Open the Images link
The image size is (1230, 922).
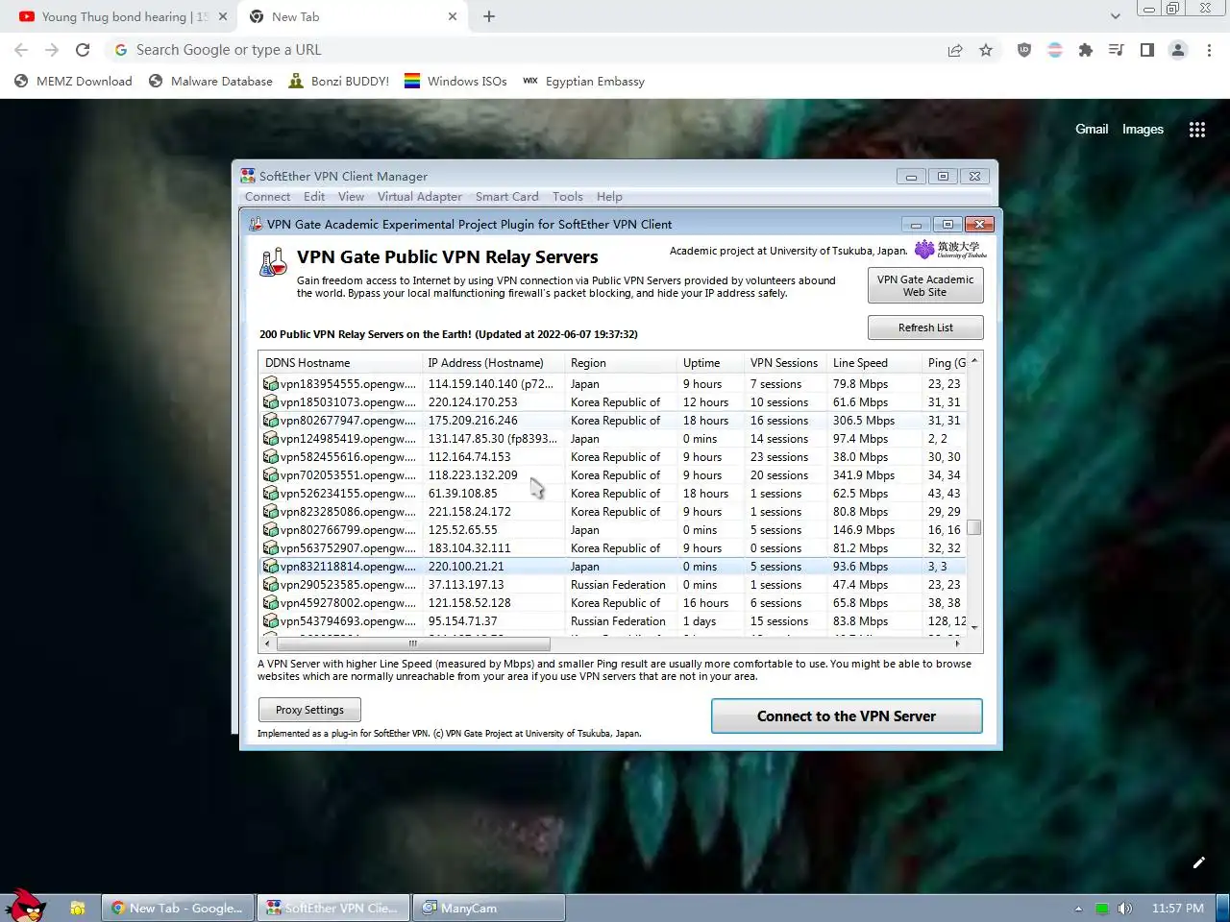(x=1143, y=129)
